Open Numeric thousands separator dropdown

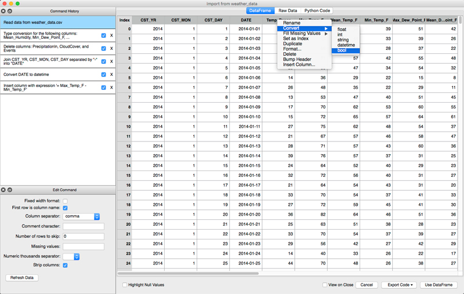[x=71, y=256]
